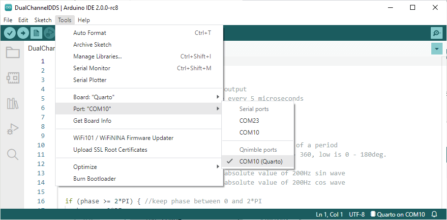Click the Verify sketch checkmark icon
The height and width of the screenshot is (220, 447).
tap(10, 33)
